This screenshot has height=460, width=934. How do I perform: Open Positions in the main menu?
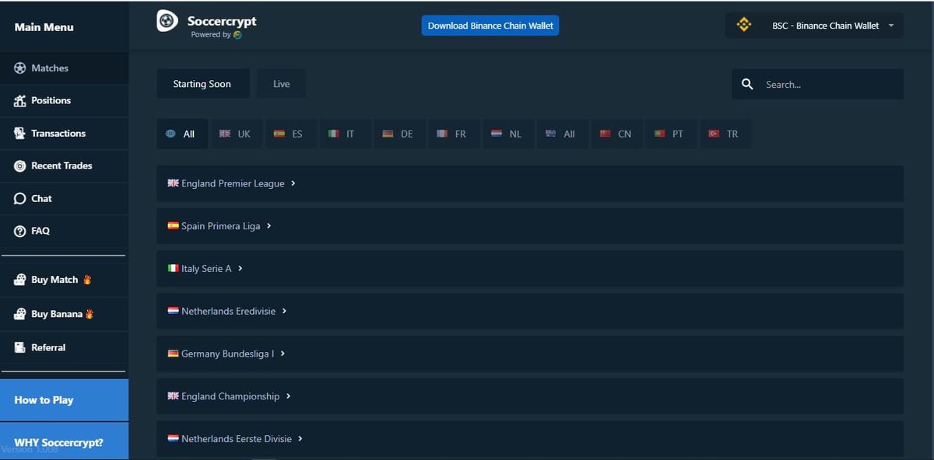64,101
